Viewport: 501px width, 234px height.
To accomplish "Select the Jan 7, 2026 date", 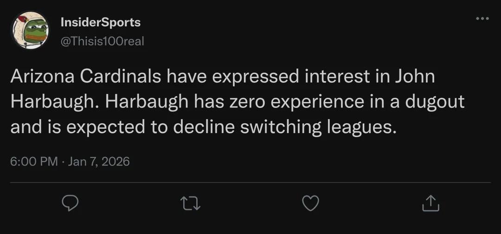I will [x=99, y=161].
